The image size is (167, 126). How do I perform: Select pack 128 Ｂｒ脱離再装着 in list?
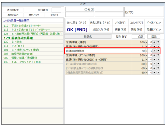[x=33, y=34]
